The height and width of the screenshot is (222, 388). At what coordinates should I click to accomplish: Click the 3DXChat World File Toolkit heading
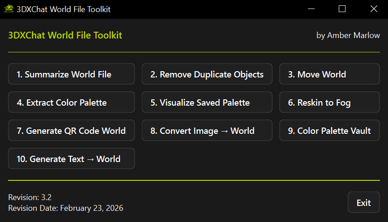coord(65,35)
